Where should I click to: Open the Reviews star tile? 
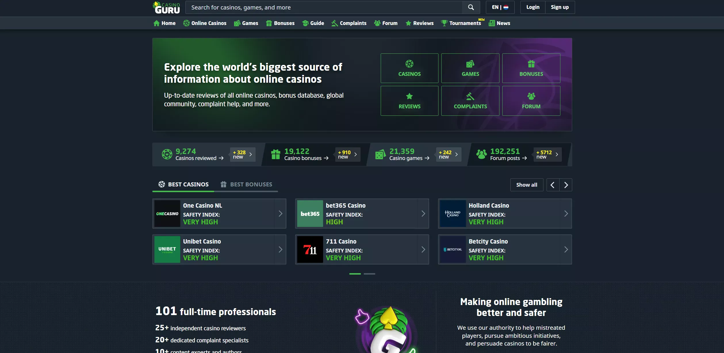(x=409, y=101)
